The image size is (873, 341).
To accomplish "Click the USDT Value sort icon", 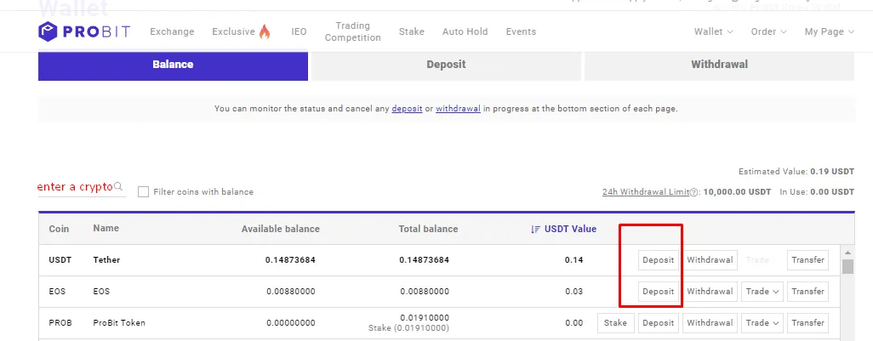I will 535,230.
